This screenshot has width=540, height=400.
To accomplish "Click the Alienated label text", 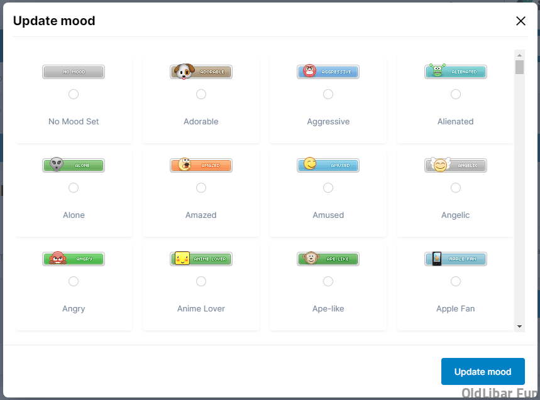I will click(x=455, y=121).
